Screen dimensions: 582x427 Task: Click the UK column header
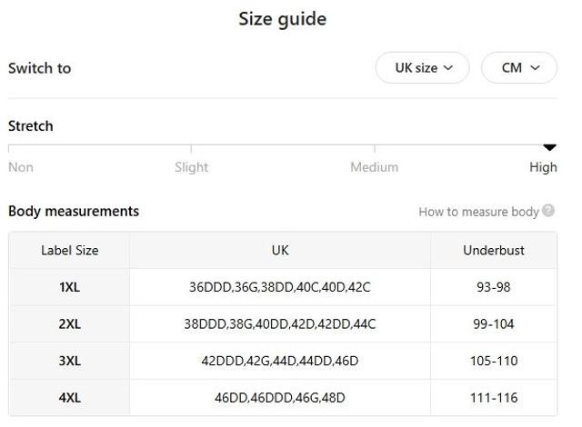(280, 250)
